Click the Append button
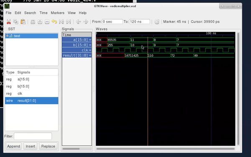Image resolution: width=251 pixels, height=157 pixels. click(x=14, y=146)
